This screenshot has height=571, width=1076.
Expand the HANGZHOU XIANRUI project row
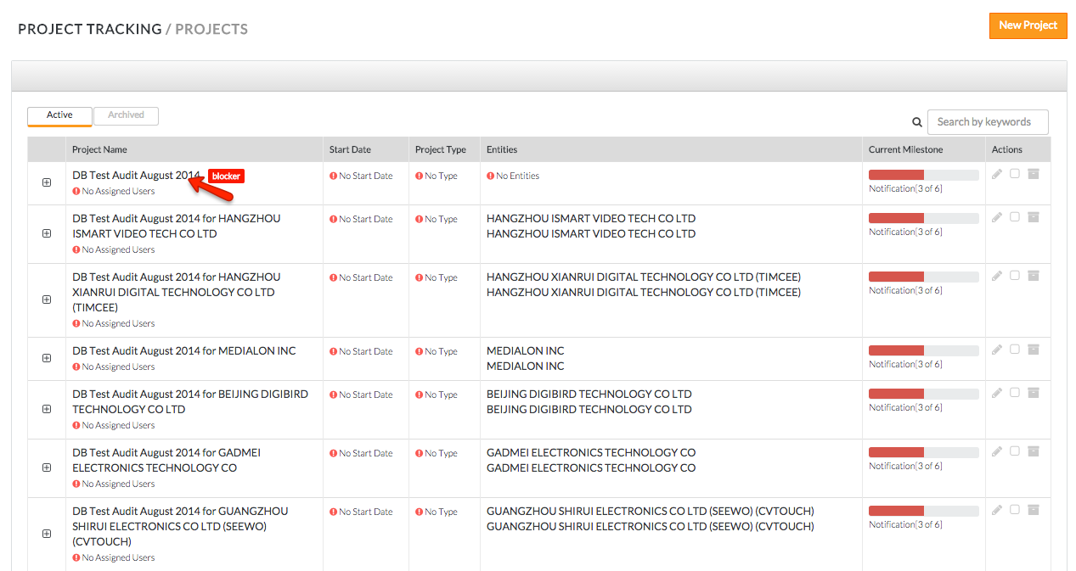pos(47,299)
